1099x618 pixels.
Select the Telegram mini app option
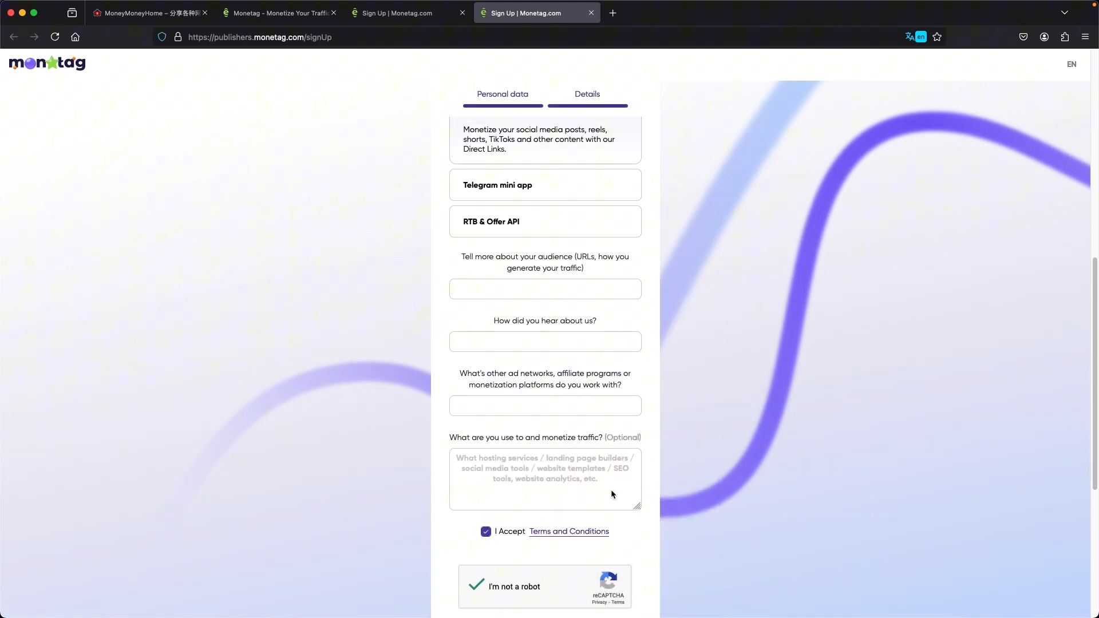coord(545,185)
